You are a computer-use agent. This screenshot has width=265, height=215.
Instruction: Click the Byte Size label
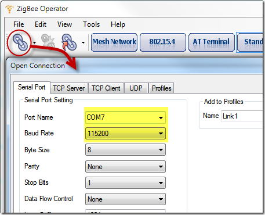pos(37,150)
